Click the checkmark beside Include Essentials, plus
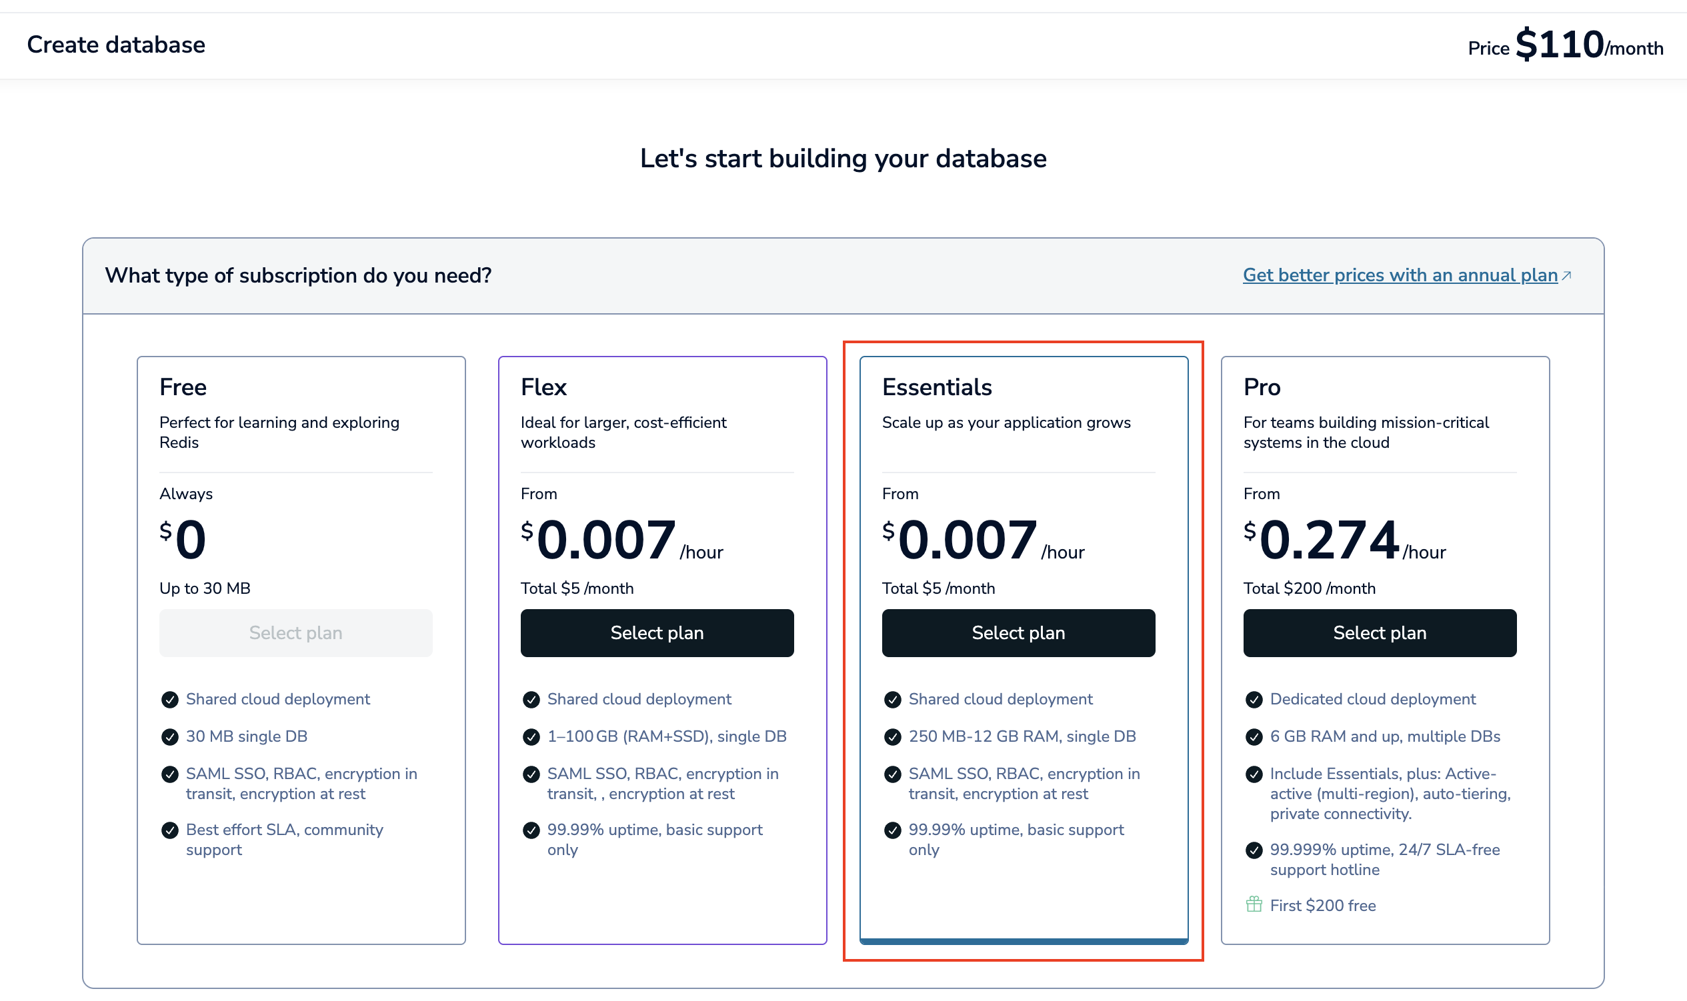 1254,774
